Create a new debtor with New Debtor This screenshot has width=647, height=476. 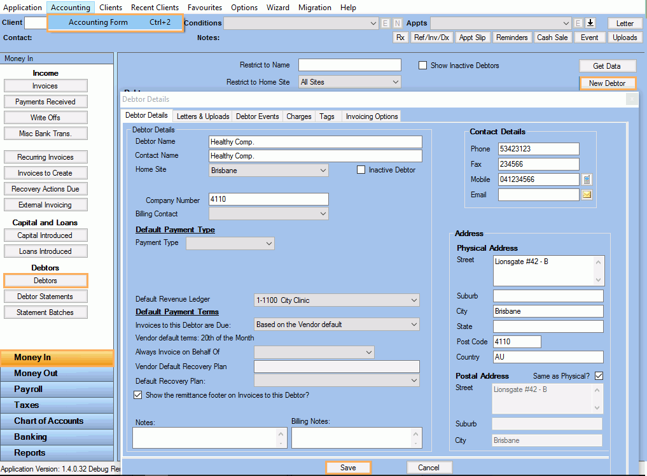click(x=608, y=83)
